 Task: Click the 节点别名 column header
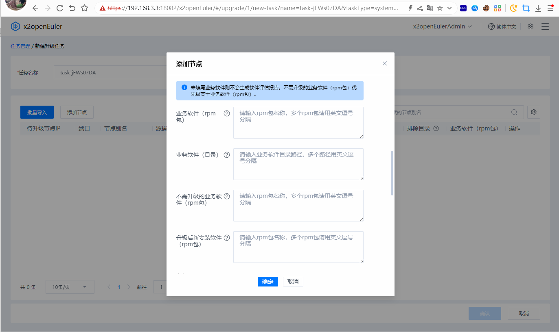coord(116,128)
